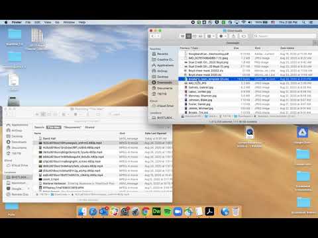
Task: Choose the "Documents" search scope
Action: point(72,128)
